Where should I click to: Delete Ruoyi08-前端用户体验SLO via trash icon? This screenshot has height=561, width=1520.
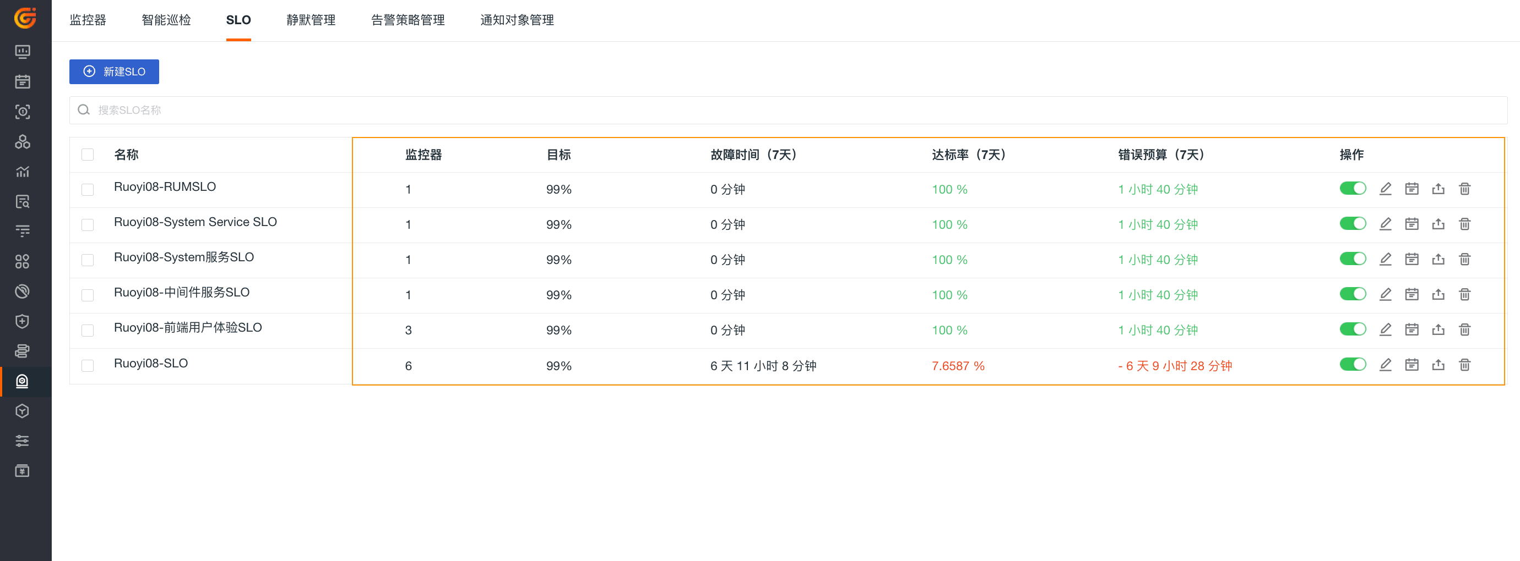point(1464,329)
